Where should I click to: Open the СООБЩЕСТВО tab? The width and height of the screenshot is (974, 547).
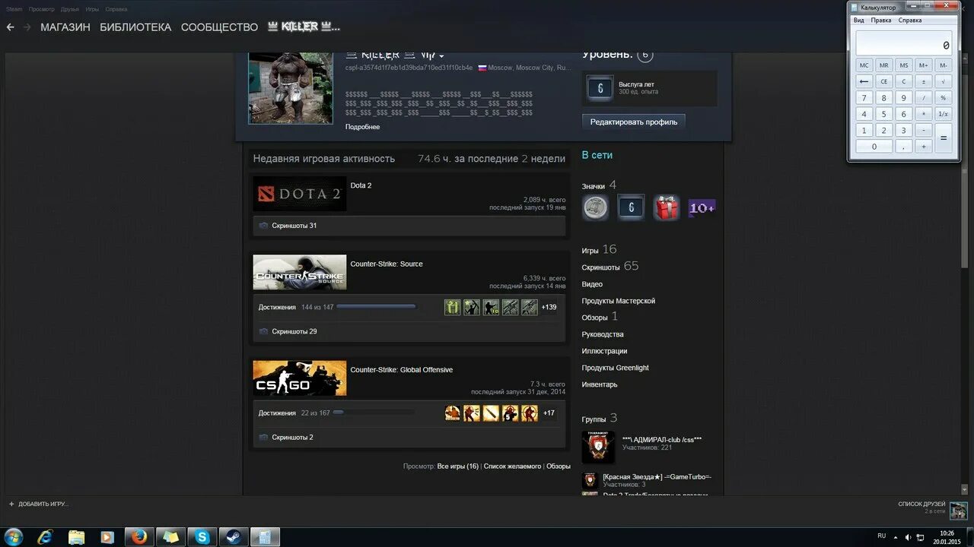pyautogui.click(x=219, y=27)
